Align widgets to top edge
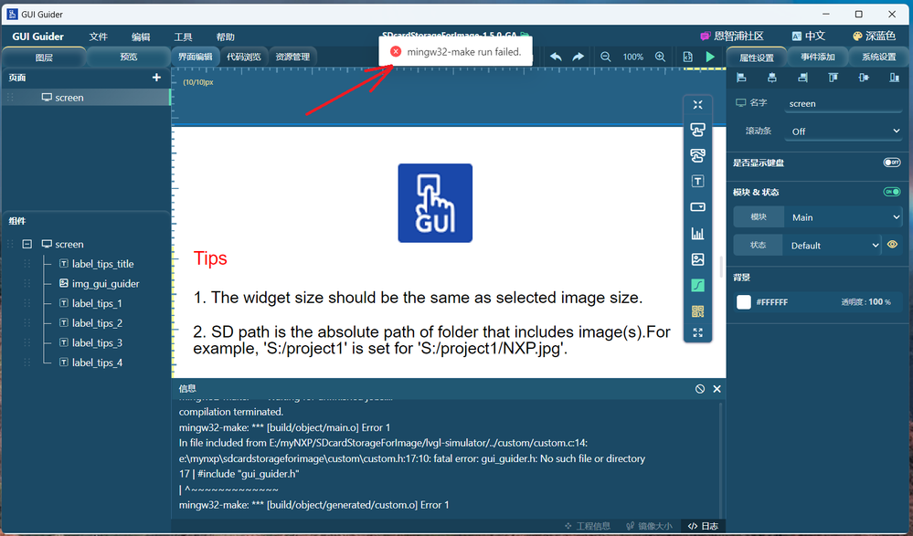This screenshot has width=913, height=536. click(833, 78)
